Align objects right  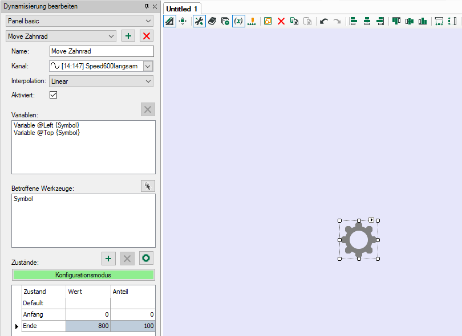[380, 21]
